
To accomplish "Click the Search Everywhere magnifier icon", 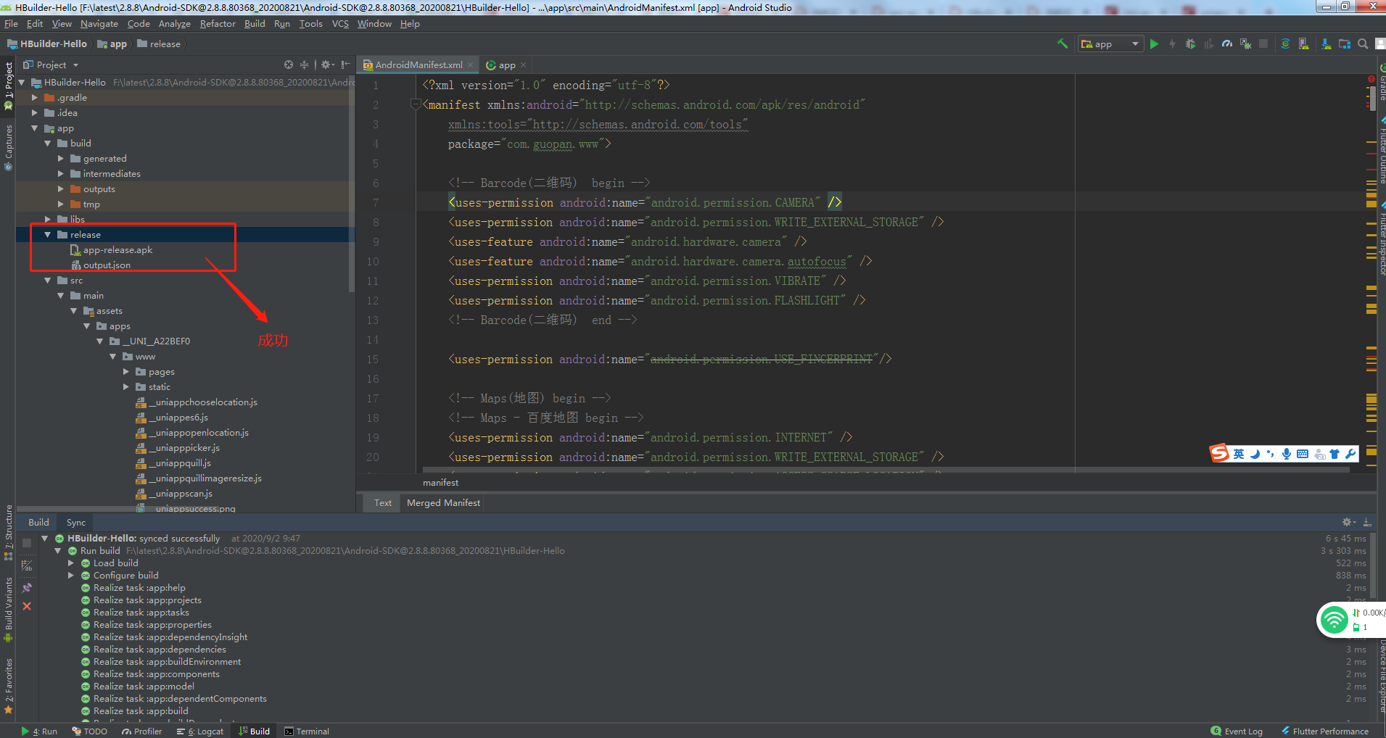I will click(x=1363, y=44).
